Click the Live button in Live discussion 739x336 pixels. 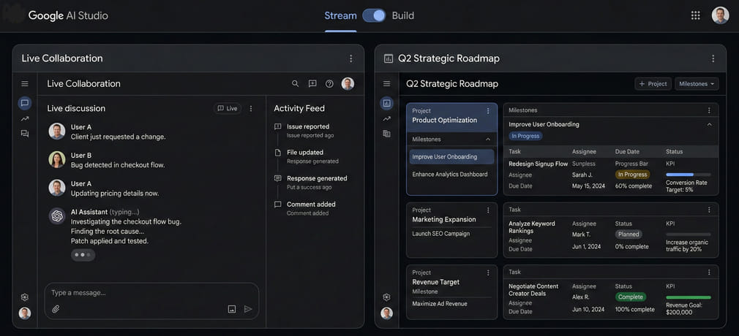(227, 108)
